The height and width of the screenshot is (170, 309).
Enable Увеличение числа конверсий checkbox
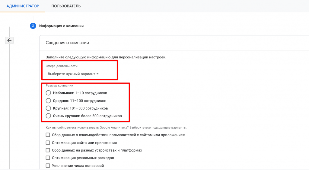[x=48, y=165]
